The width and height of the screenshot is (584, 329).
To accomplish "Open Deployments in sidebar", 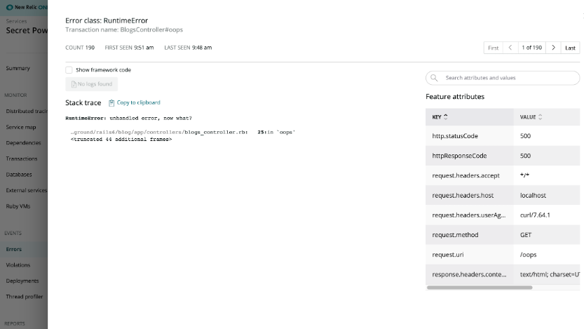I will point(22,281).
